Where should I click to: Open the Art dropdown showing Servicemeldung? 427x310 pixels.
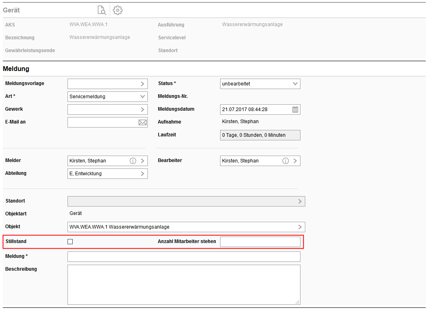143,97
